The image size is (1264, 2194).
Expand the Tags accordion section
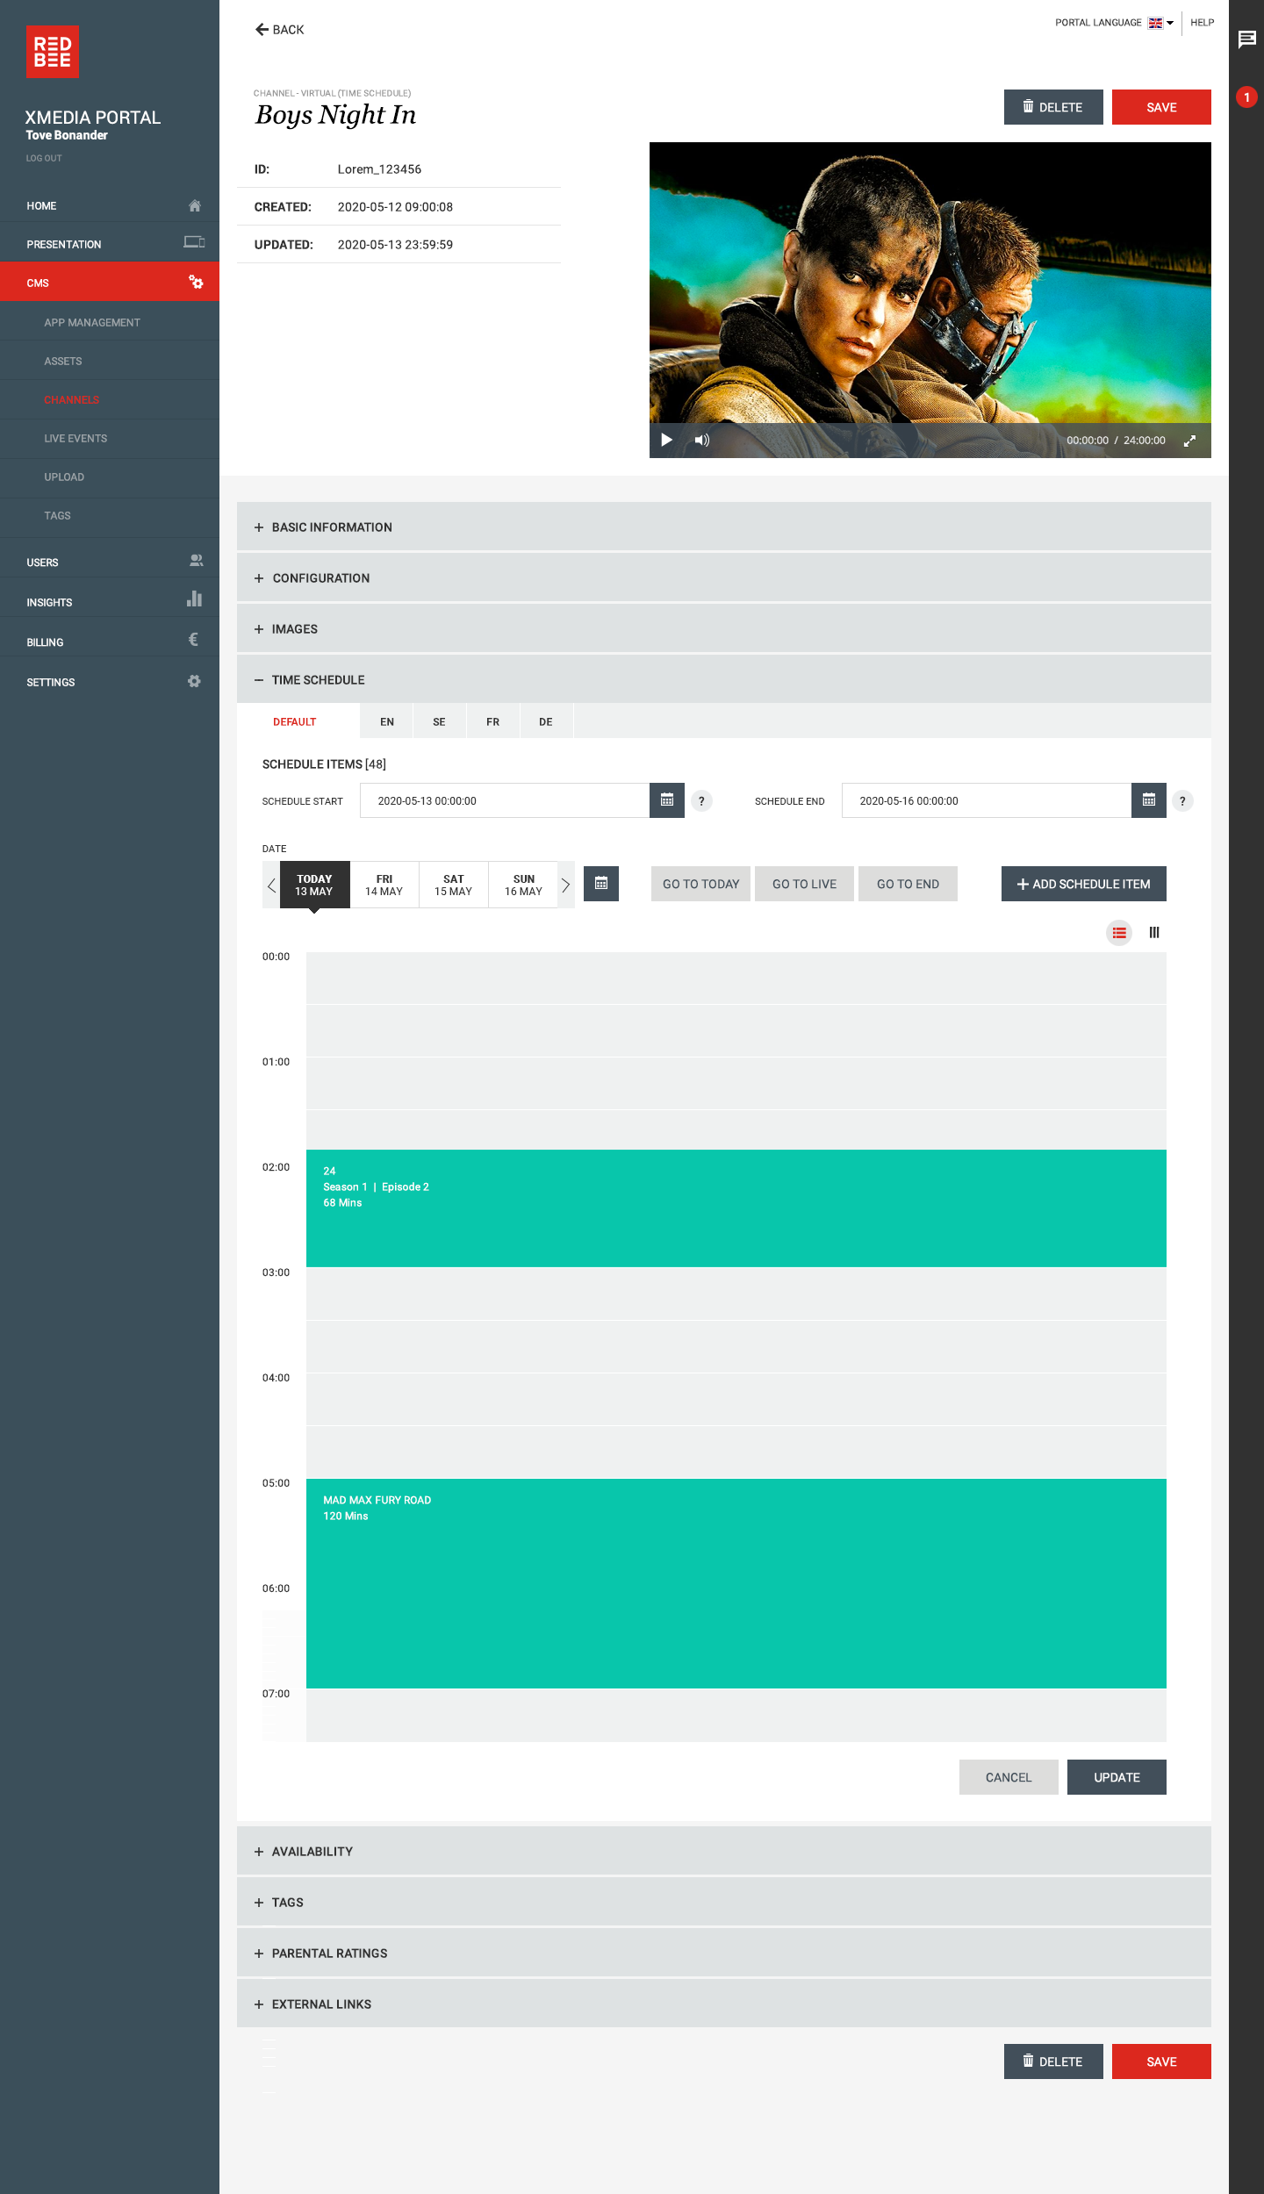pyautogui.click(x=724, y=1902)
